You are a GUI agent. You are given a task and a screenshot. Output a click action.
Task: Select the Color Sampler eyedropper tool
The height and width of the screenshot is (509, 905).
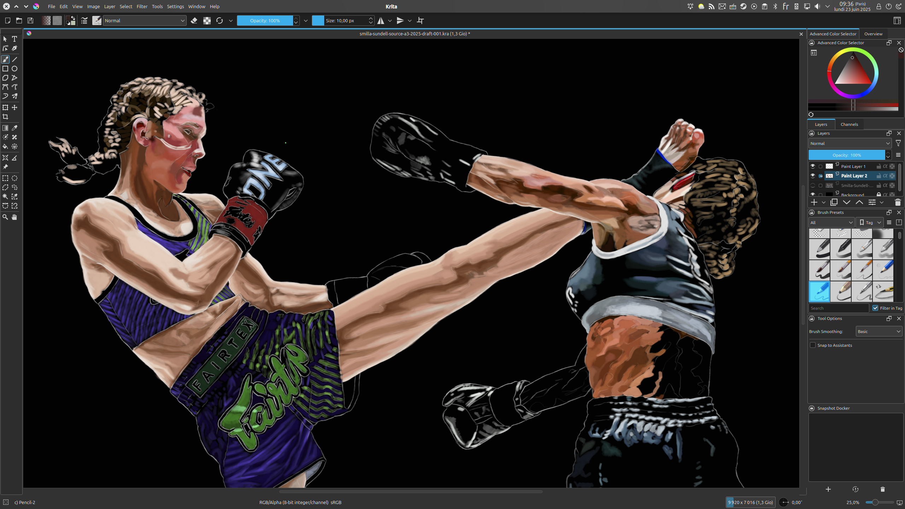point(14,128)
